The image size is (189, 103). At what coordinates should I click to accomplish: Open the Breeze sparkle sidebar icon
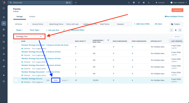(x=4, y=75)
